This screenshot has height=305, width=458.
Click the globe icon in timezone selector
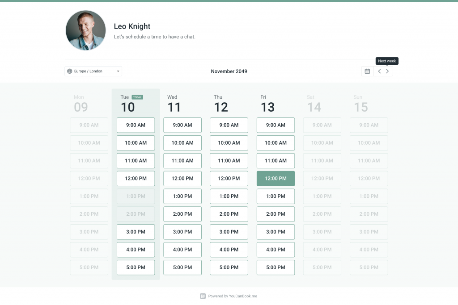(x=69, y=71)
